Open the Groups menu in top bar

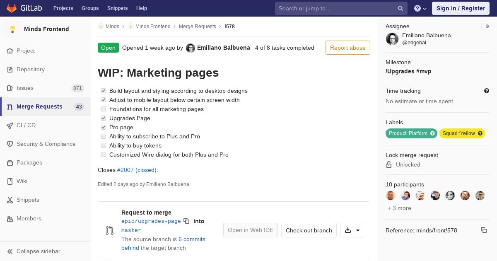90,8
